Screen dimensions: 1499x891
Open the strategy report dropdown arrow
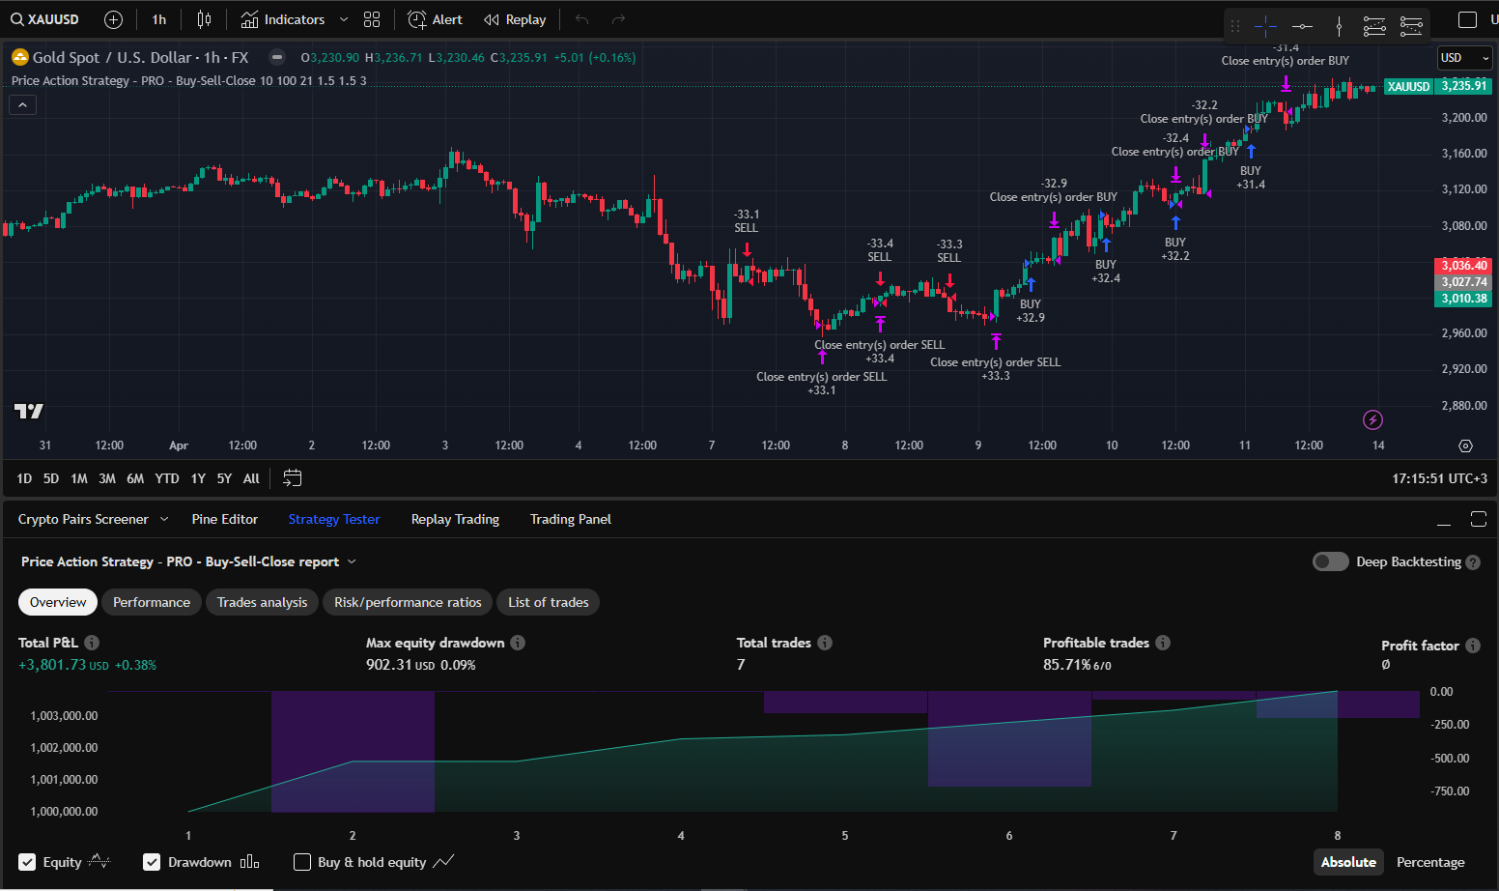(x=352, y=561)
